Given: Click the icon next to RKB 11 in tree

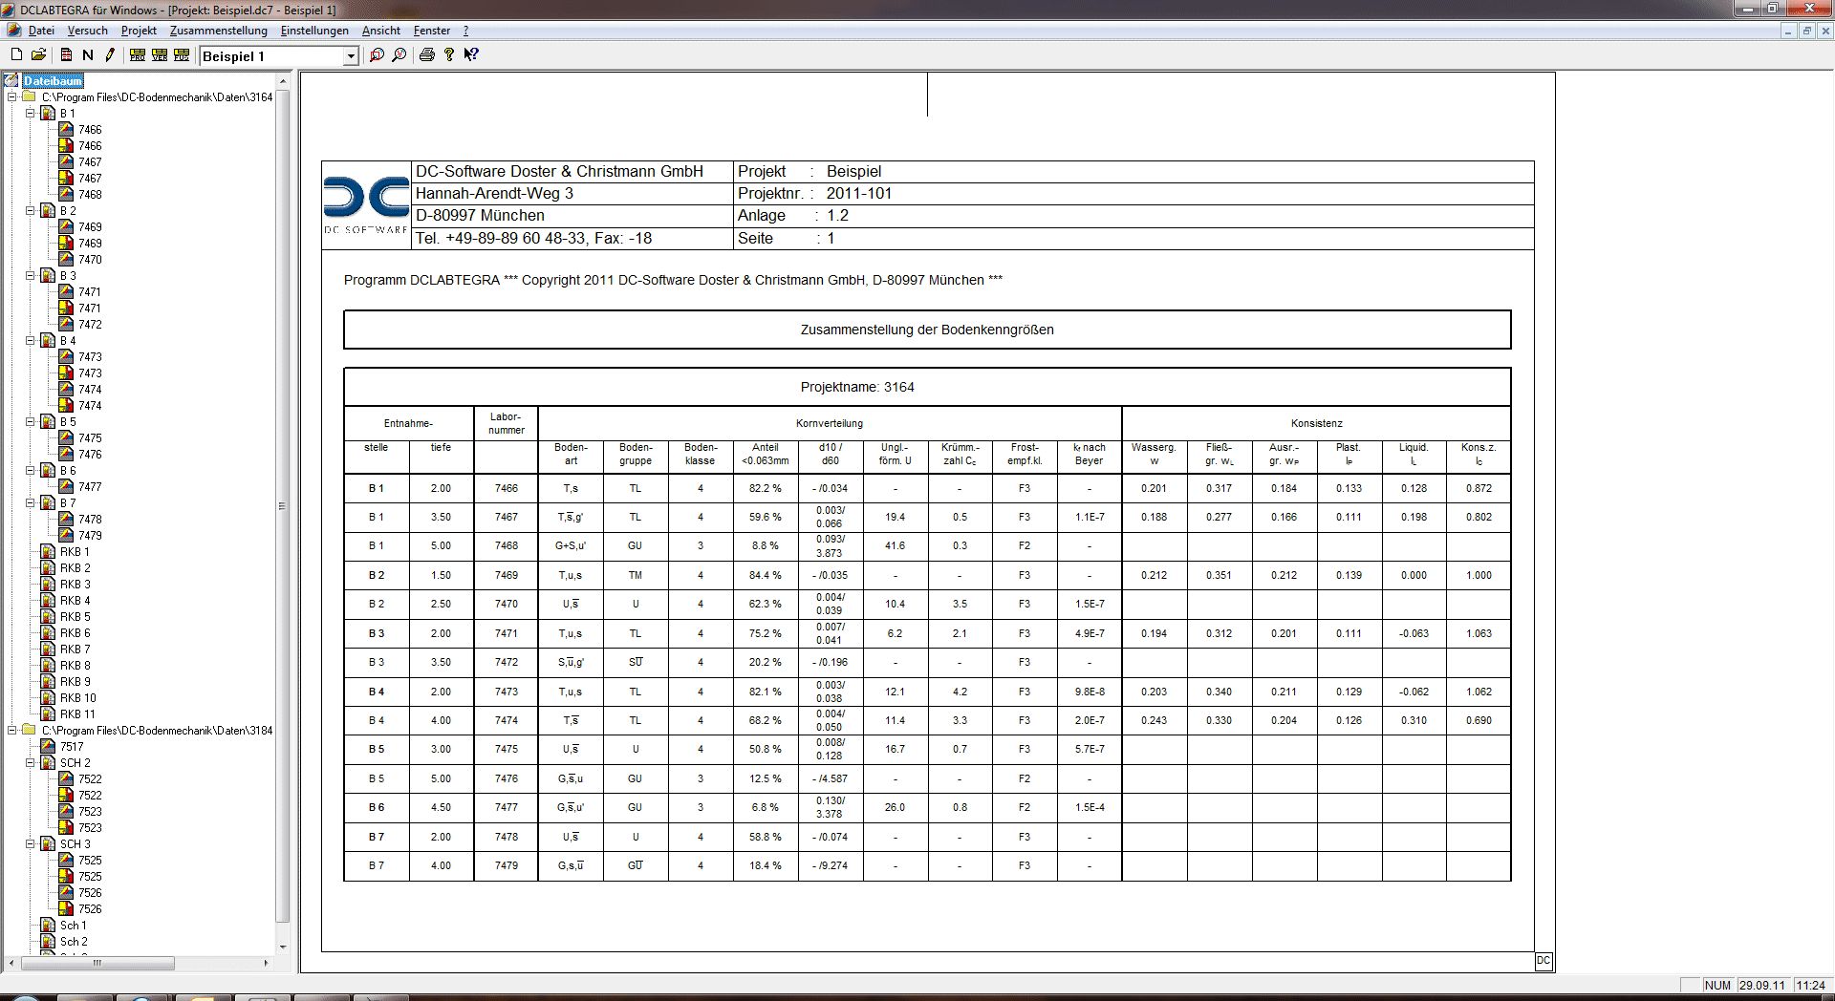Looking at the screenshot, I should [x=48, y=713].
